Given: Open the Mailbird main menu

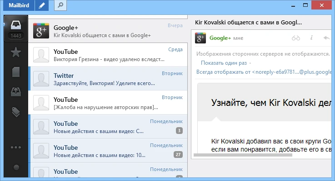Looking at the screenshot, I should tap(17, 5).
